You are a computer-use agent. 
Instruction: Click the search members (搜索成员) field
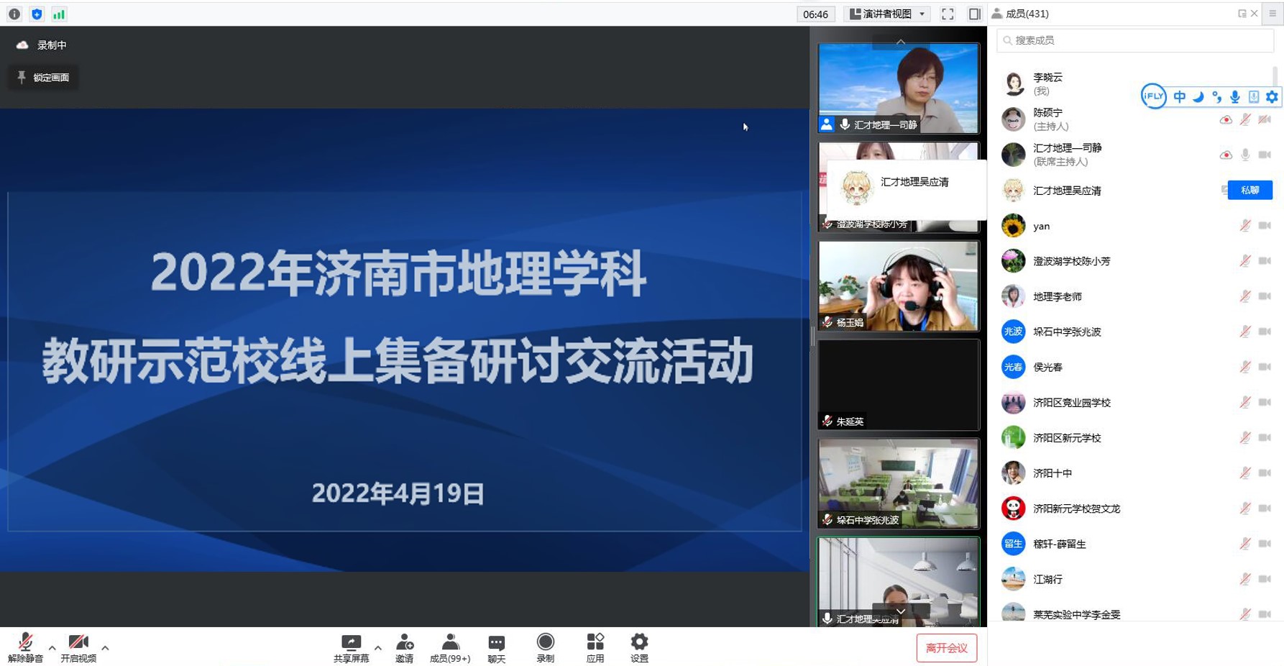1136,40
